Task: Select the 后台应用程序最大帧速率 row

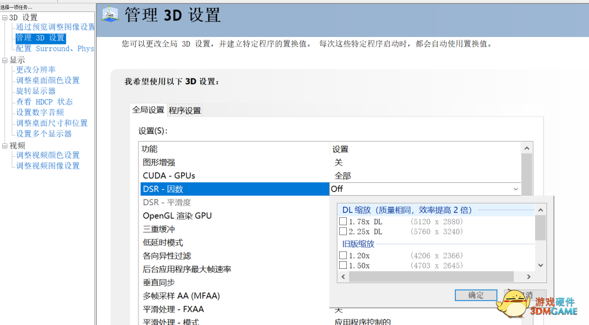Action: (x=235, y=269)
